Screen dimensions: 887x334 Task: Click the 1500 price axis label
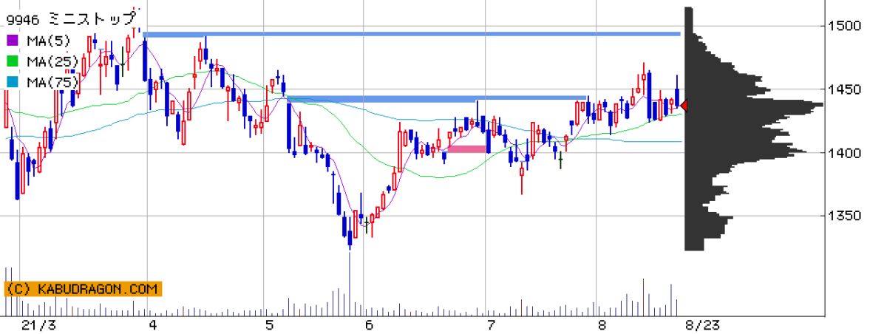click(x=844, y=26)
